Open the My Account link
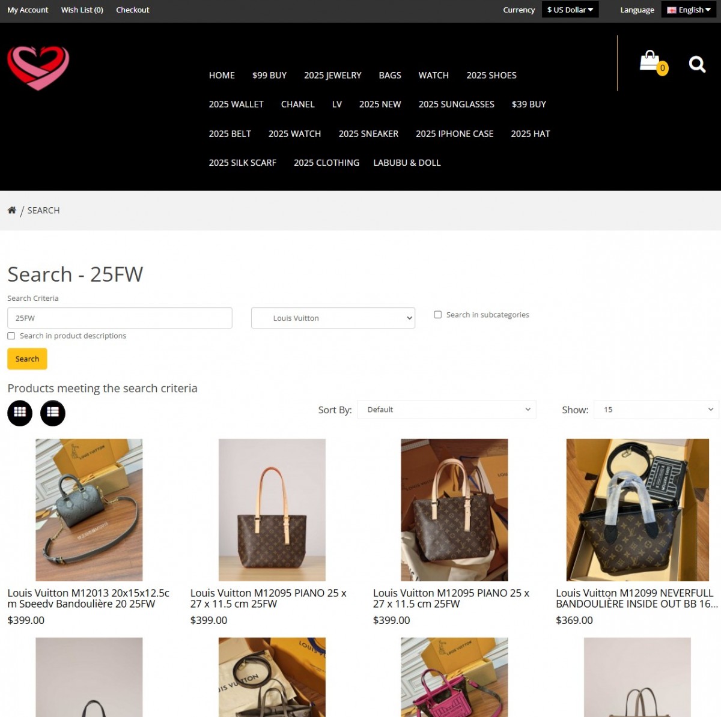 pyautogui.click(x=28, y=10)
